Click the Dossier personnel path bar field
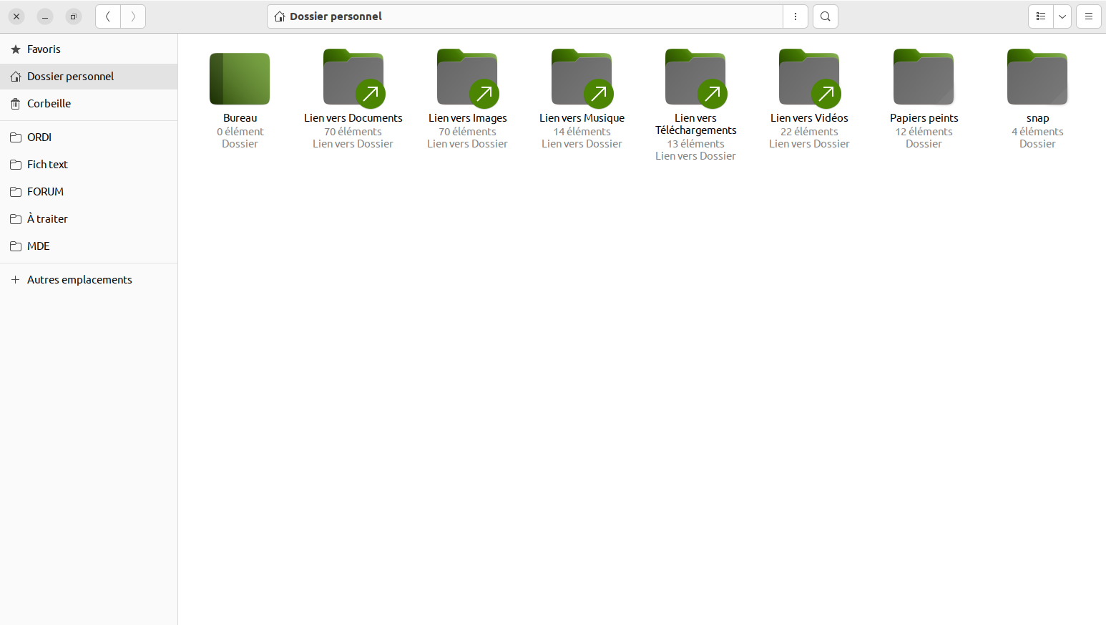This screenshot has width=1106, height=625. tap(525, 16)
